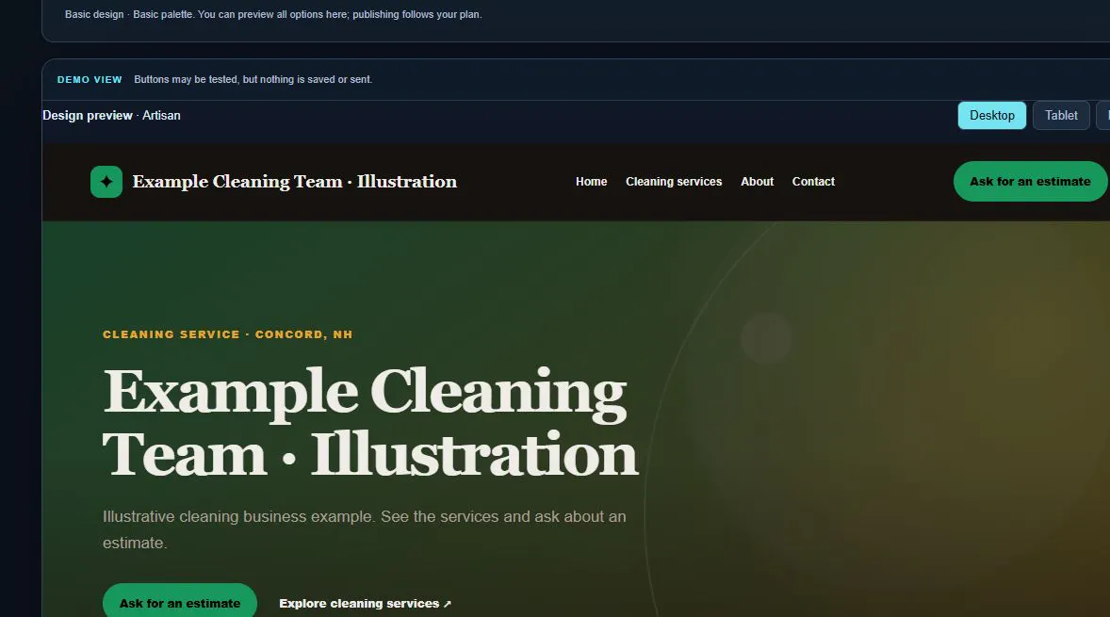1110x617 pixels.
Task: Click header Ask for an estimate button
Action: (1030, 181)
